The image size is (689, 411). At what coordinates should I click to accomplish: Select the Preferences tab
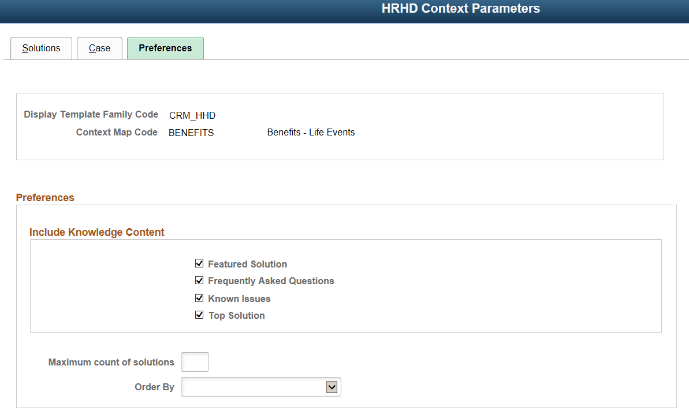point(165,48)
